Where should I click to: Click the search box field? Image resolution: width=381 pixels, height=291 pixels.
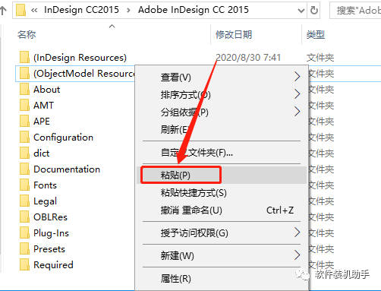(x=355, y=11)
